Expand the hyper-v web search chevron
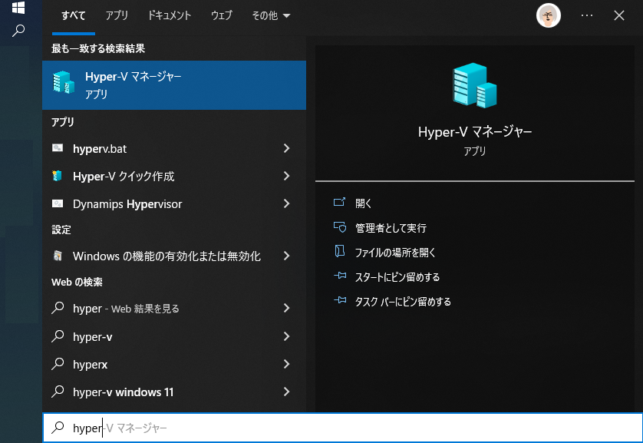This screenshot has height=443, width=643. (287, 336)
